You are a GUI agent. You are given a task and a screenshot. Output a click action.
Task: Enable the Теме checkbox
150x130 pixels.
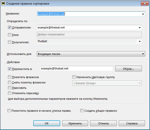(x=9, y=35)
